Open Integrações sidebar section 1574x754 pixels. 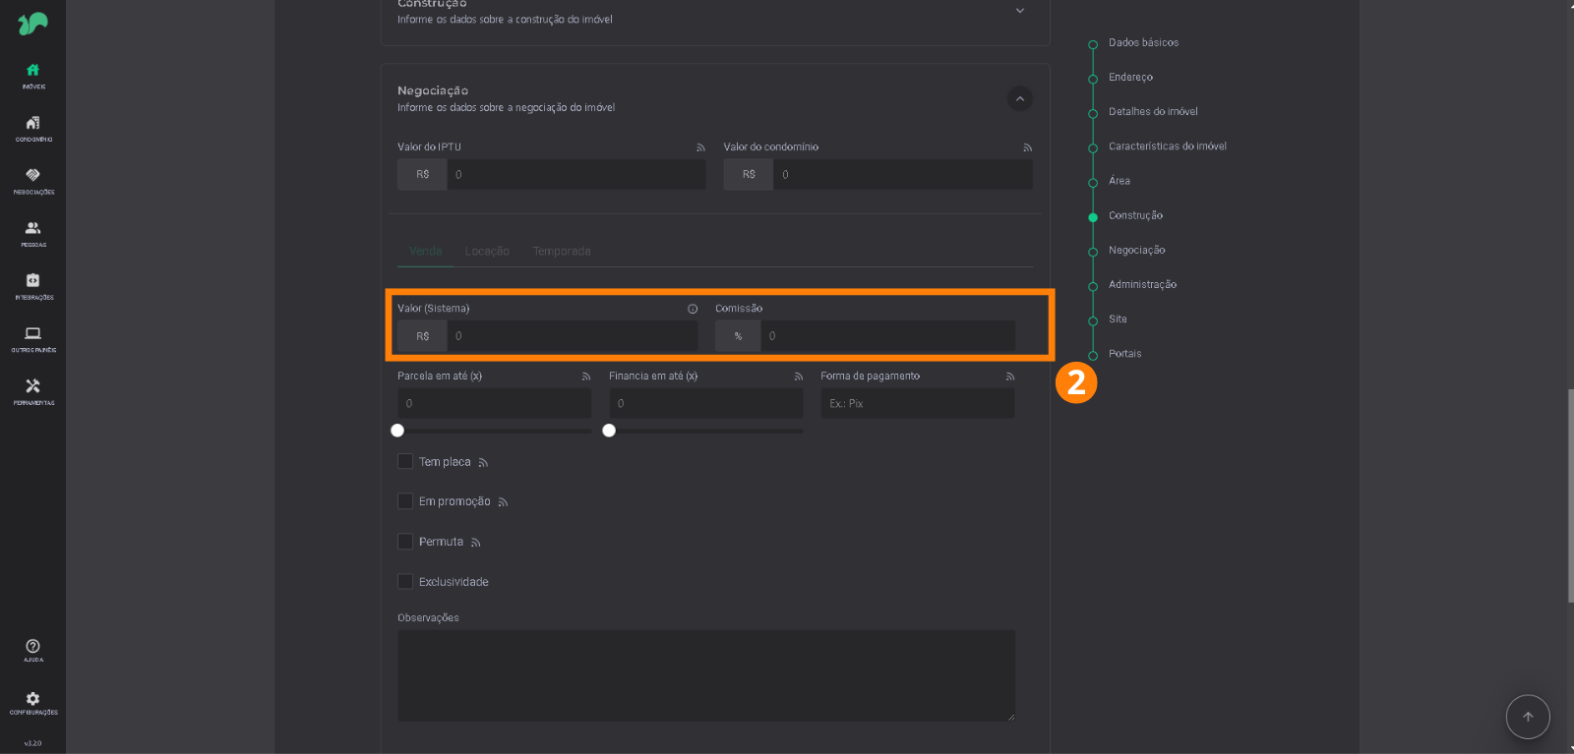click(x=32, y=286)
